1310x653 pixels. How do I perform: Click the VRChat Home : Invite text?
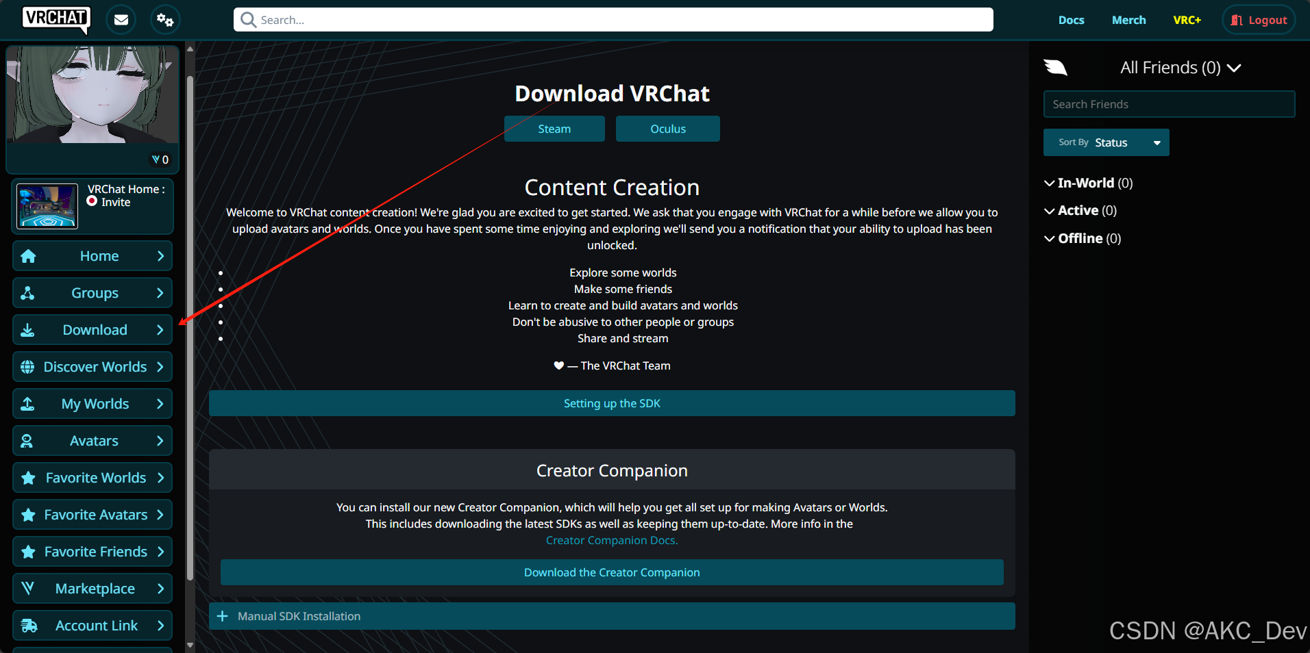pyautogui.click(x=126, y=195)
